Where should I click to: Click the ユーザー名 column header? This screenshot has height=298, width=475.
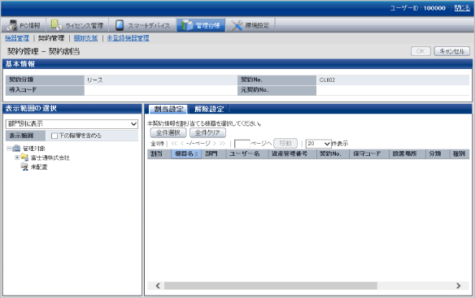pyautogui.click(x=247, y=153)
